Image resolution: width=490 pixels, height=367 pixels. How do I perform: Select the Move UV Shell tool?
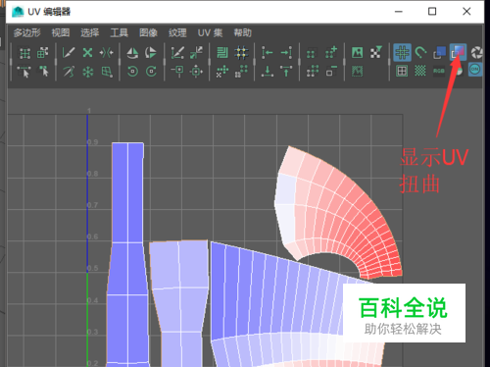click(x=43, y=53)
